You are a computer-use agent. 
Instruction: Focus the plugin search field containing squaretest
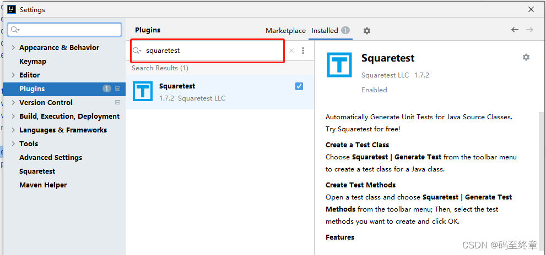[208, 51]
